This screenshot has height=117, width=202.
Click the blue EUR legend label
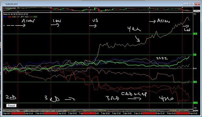[x=5, y=17]
